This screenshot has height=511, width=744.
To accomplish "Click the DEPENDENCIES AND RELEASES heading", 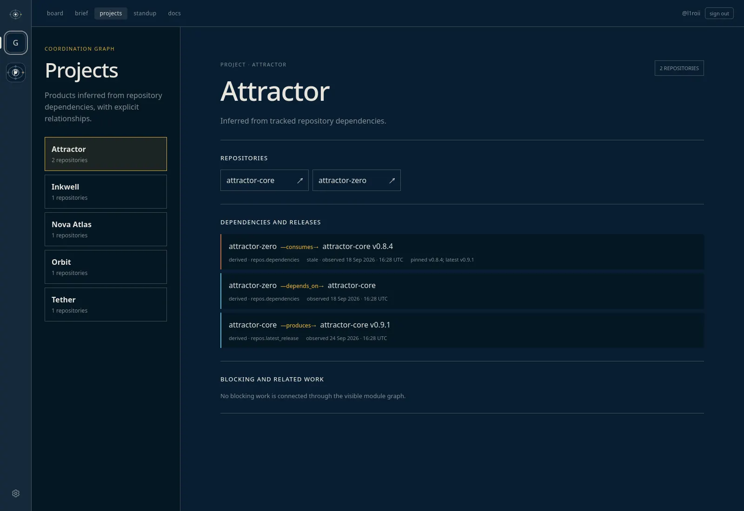I will click(x=271, y=223).
